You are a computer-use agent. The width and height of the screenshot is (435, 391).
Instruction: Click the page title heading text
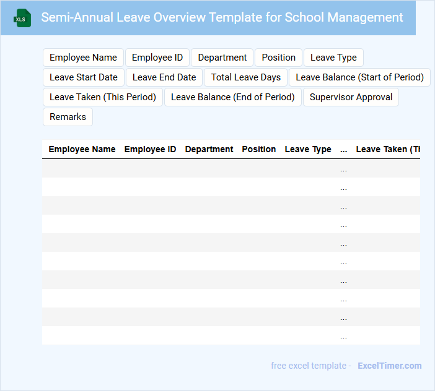222,17
